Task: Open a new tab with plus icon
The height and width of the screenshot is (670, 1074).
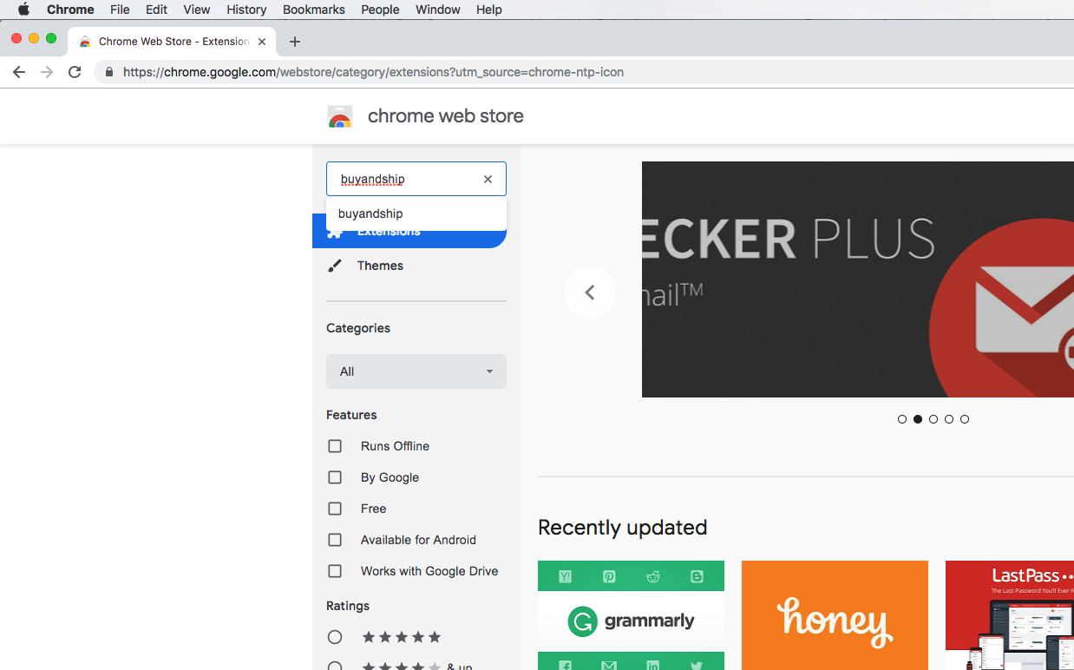Action: coord(295,42)
